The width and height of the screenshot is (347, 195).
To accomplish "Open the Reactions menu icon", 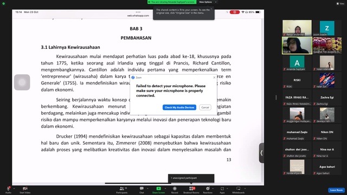I will pos(208,188).
